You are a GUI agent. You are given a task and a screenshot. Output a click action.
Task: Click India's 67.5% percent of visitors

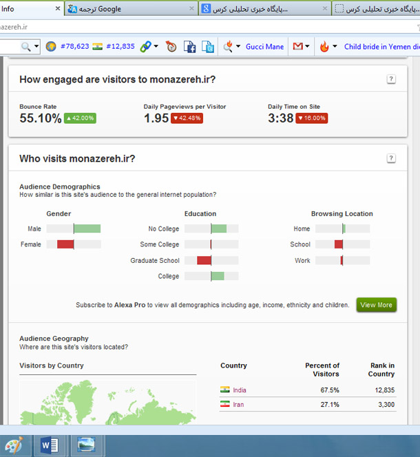(330, 390)
